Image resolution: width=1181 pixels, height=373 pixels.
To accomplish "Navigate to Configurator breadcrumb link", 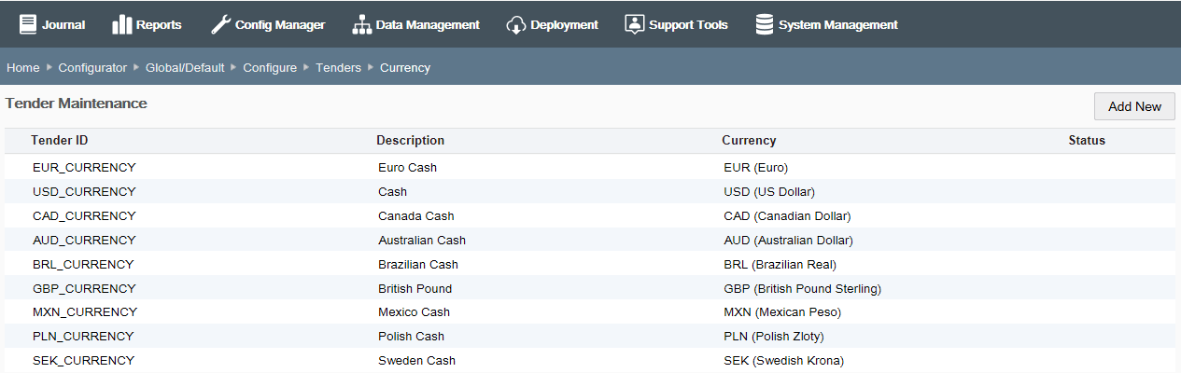I will 92,68.
